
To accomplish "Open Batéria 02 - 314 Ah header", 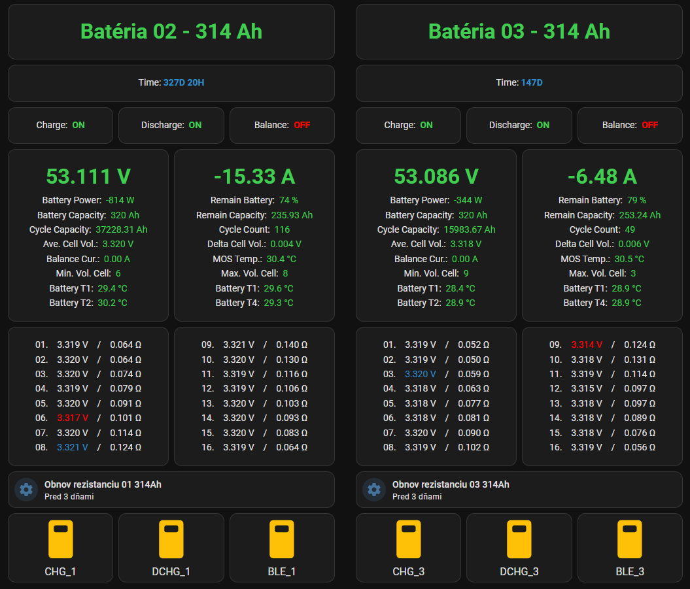I will tap(171, 31).
